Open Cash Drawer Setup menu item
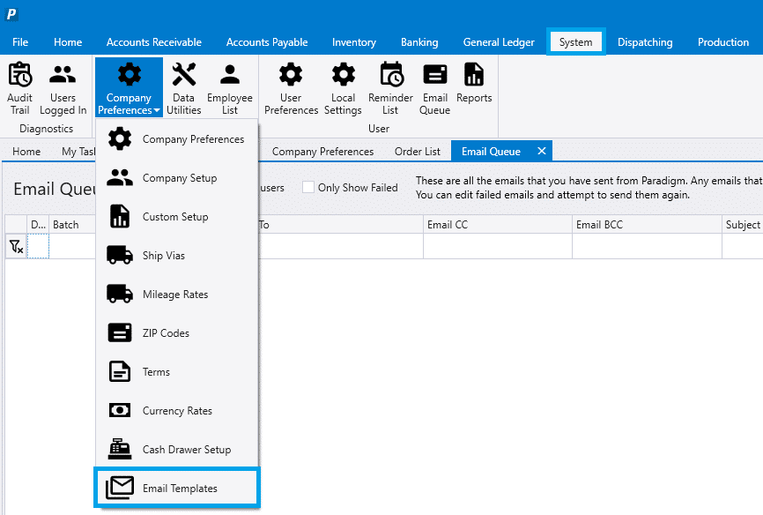This screenshot has height=515, width=763. tap(187, 450)
